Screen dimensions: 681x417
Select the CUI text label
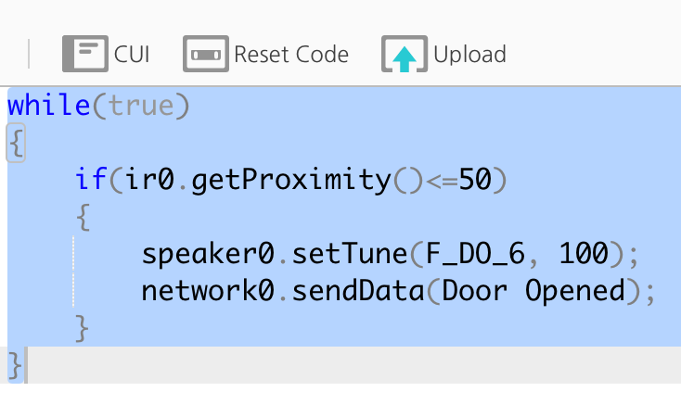[x=132, y=55]
